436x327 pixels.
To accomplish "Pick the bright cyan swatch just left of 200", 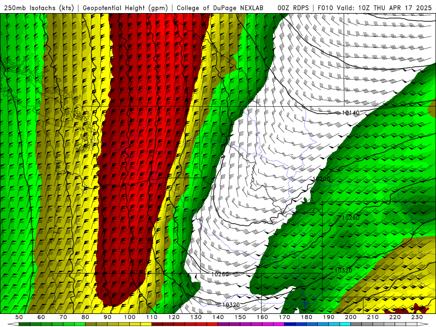I will (x=346, y=324).
